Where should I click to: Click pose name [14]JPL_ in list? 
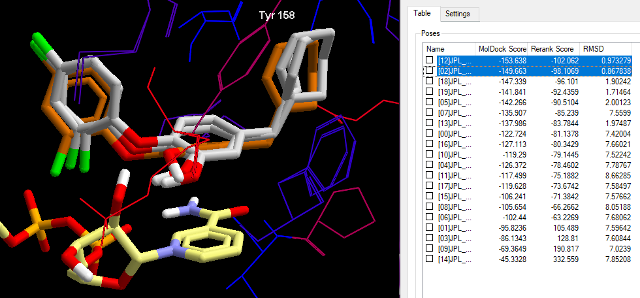pos(454,259)
